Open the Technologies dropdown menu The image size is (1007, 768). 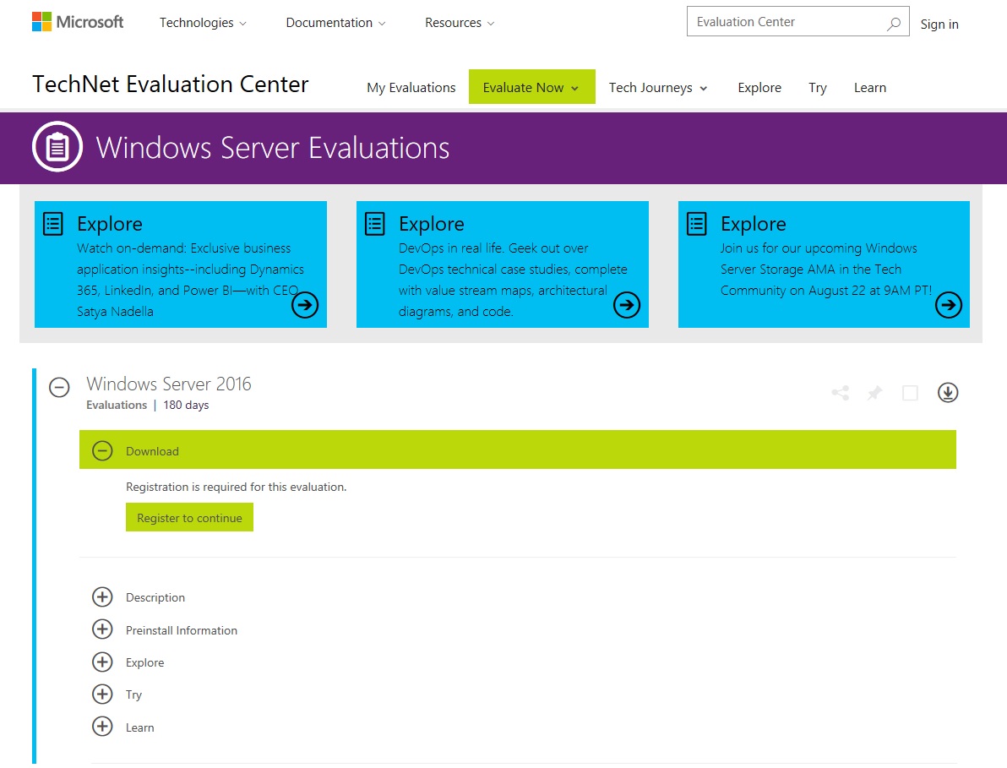click(x=202, y=23)
